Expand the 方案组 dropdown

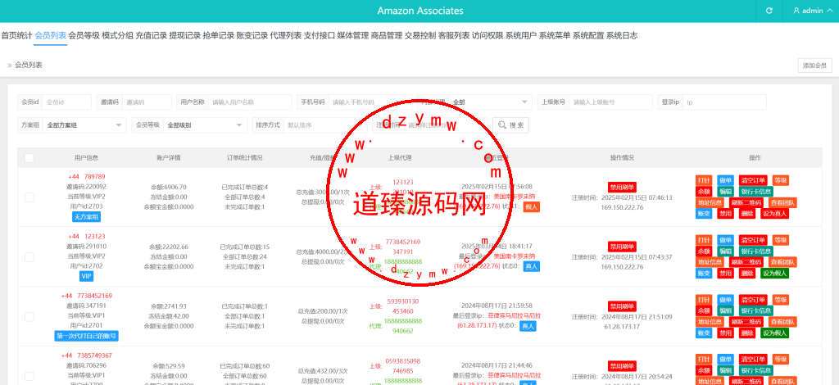tap(84, 125)
